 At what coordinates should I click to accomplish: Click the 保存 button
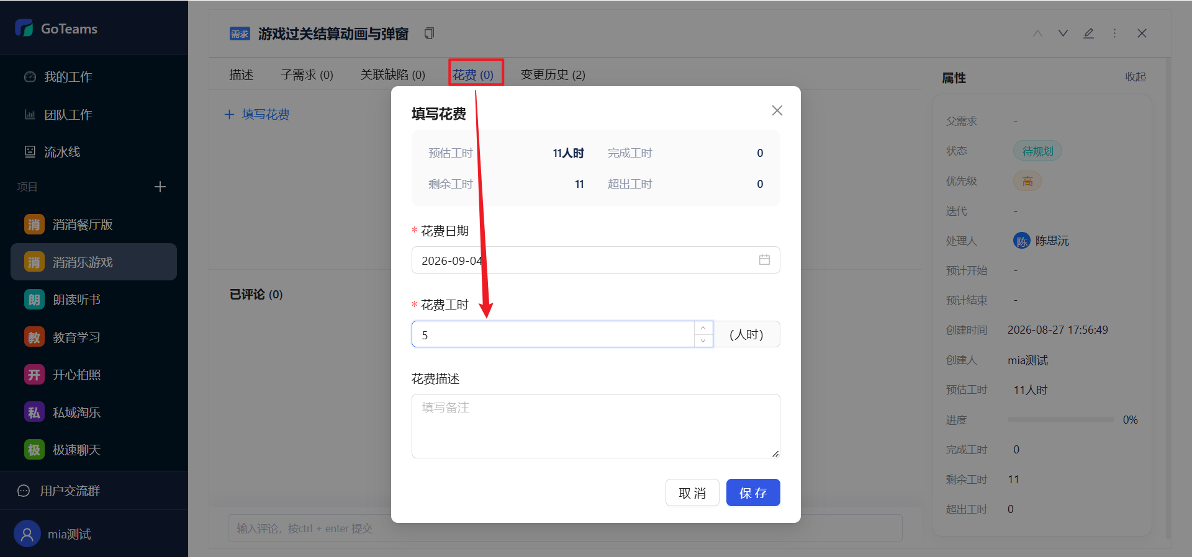[x=753, y=492]
